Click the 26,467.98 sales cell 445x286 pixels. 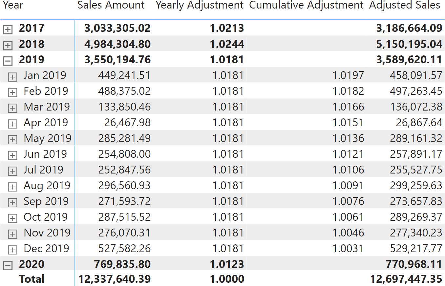(127, 123)
